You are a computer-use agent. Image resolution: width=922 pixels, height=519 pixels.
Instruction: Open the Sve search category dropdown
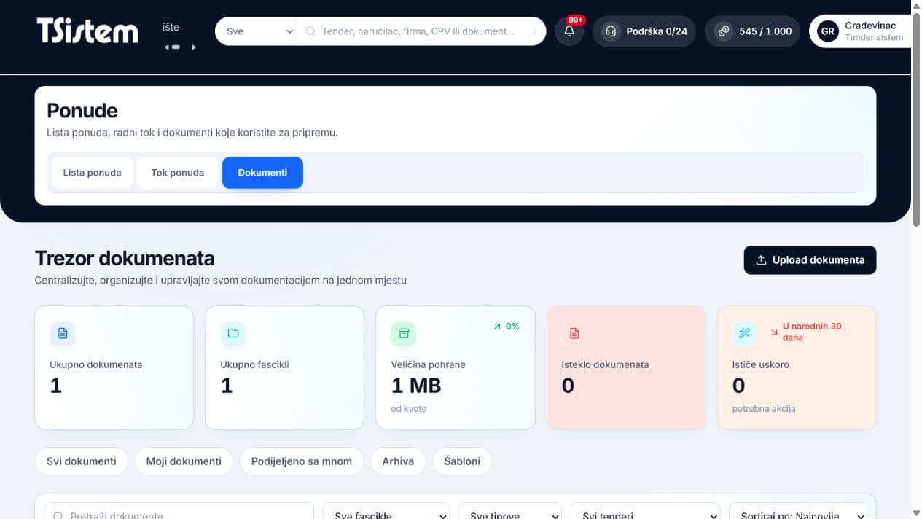(x=256, y=31)
